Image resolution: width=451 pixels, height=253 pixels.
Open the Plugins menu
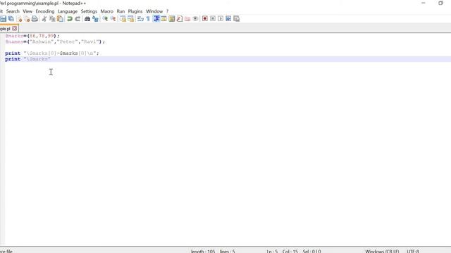coord(135,11)
